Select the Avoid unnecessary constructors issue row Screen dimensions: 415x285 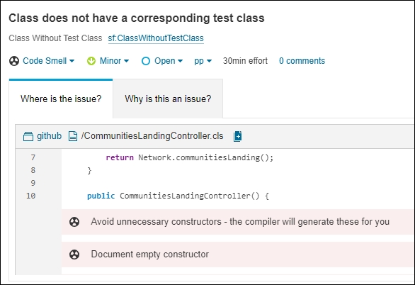(238, 222)
